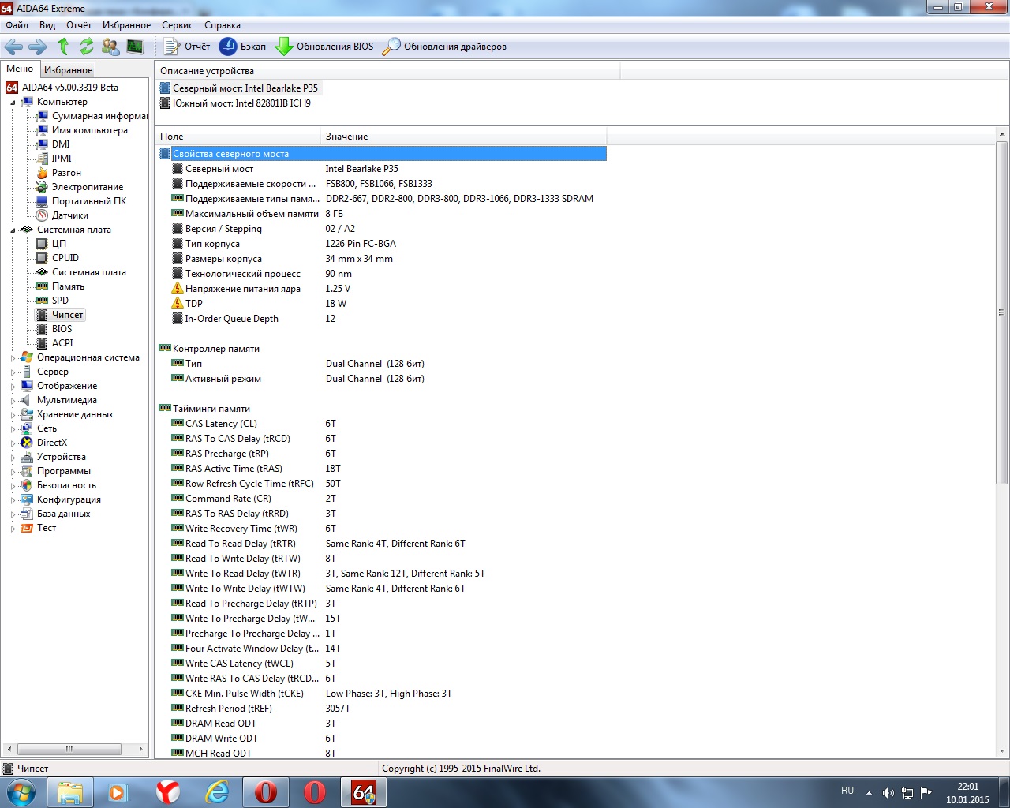This screenshot has height=808, width=1010.
Task: Open the Справка menu
Action: click(x=223, y=25)
